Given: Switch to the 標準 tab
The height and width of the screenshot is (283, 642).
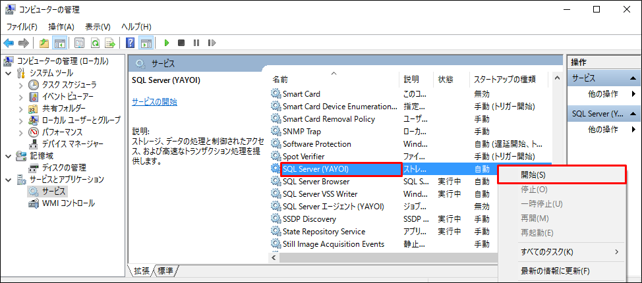Looking at the screenshot, I should pos(167,271).
